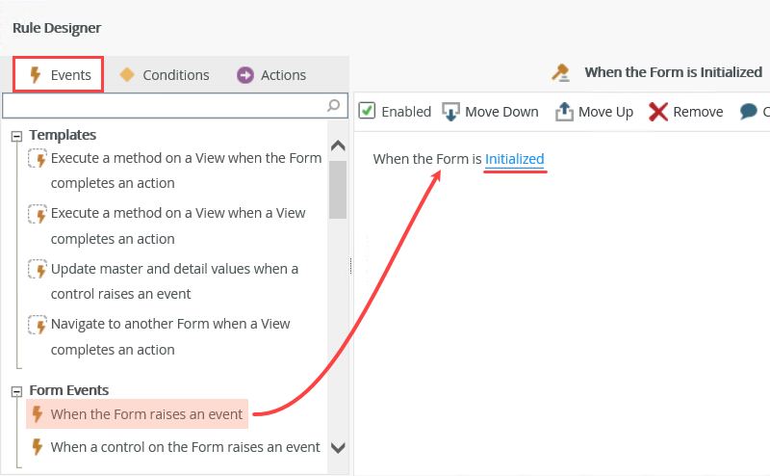Click the search magnifier icon

click(x=334, y=104)
